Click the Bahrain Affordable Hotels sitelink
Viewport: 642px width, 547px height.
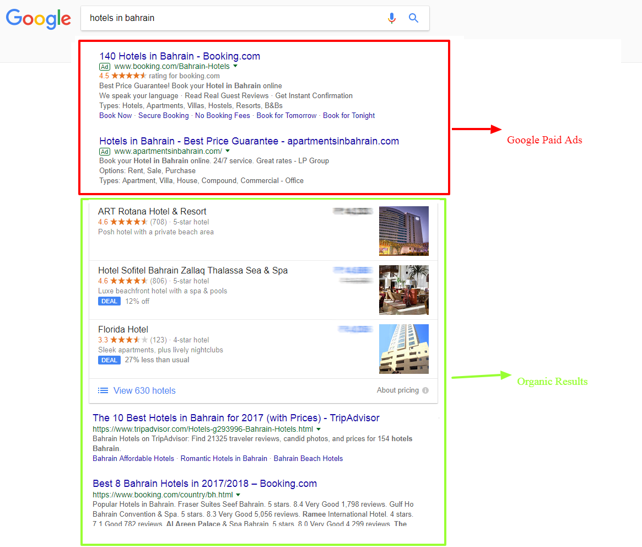(x=133, y=458)
